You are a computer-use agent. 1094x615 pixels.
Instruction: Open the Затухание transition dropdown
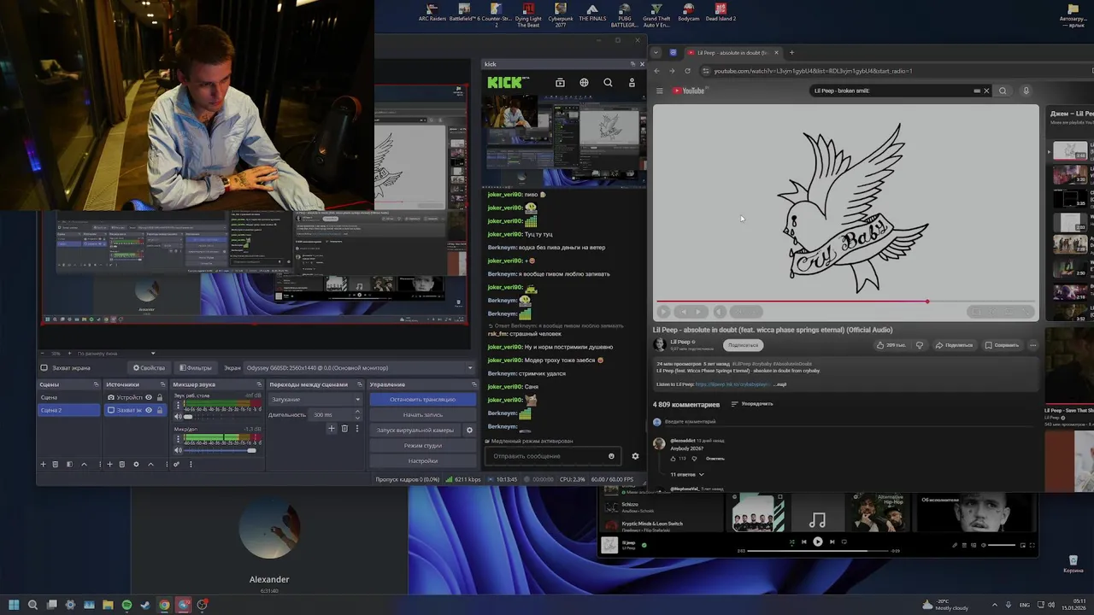click(x=315, y=400)
